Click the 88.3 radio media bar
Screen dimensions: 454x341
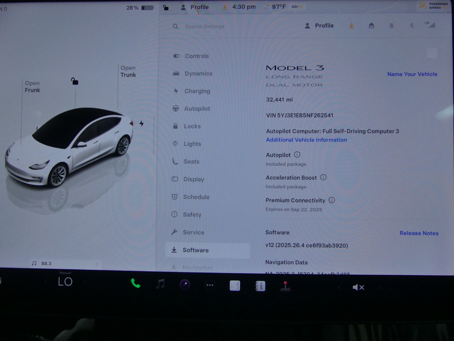[x=66, y=264]
